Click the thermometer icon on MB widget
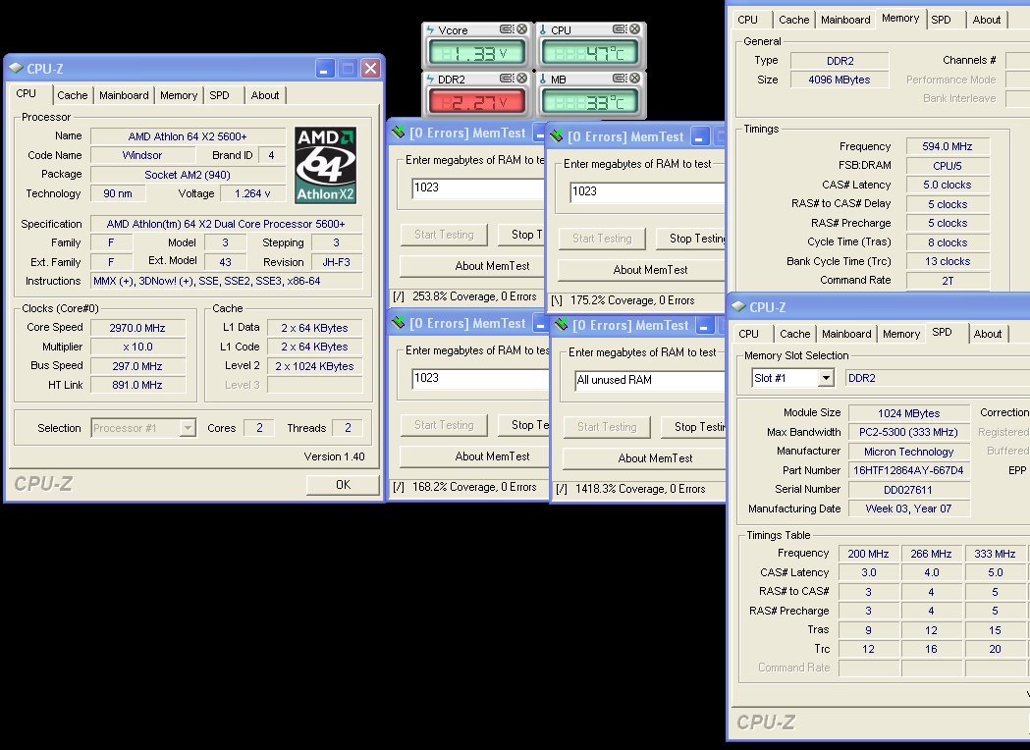The width and height of the screenshot is (1030, 750). (x=543, y=80)
